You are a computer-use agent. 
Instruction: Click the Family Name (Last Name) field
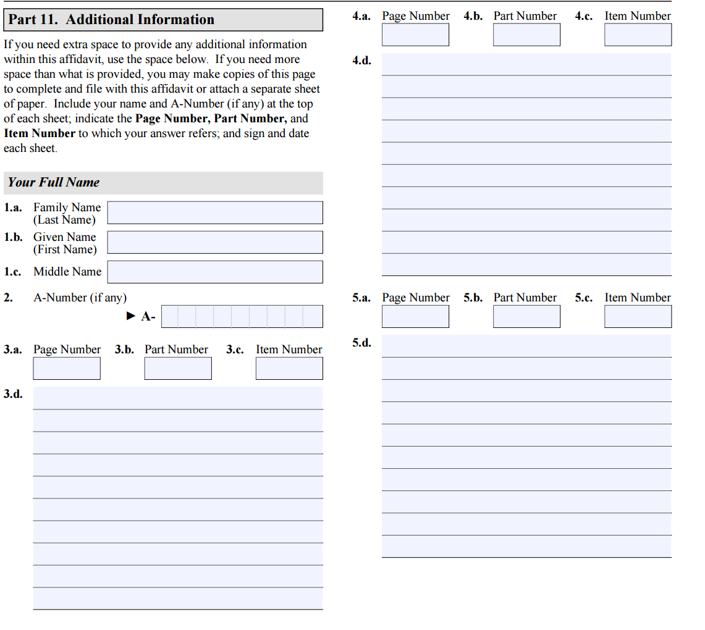point(214,212)
